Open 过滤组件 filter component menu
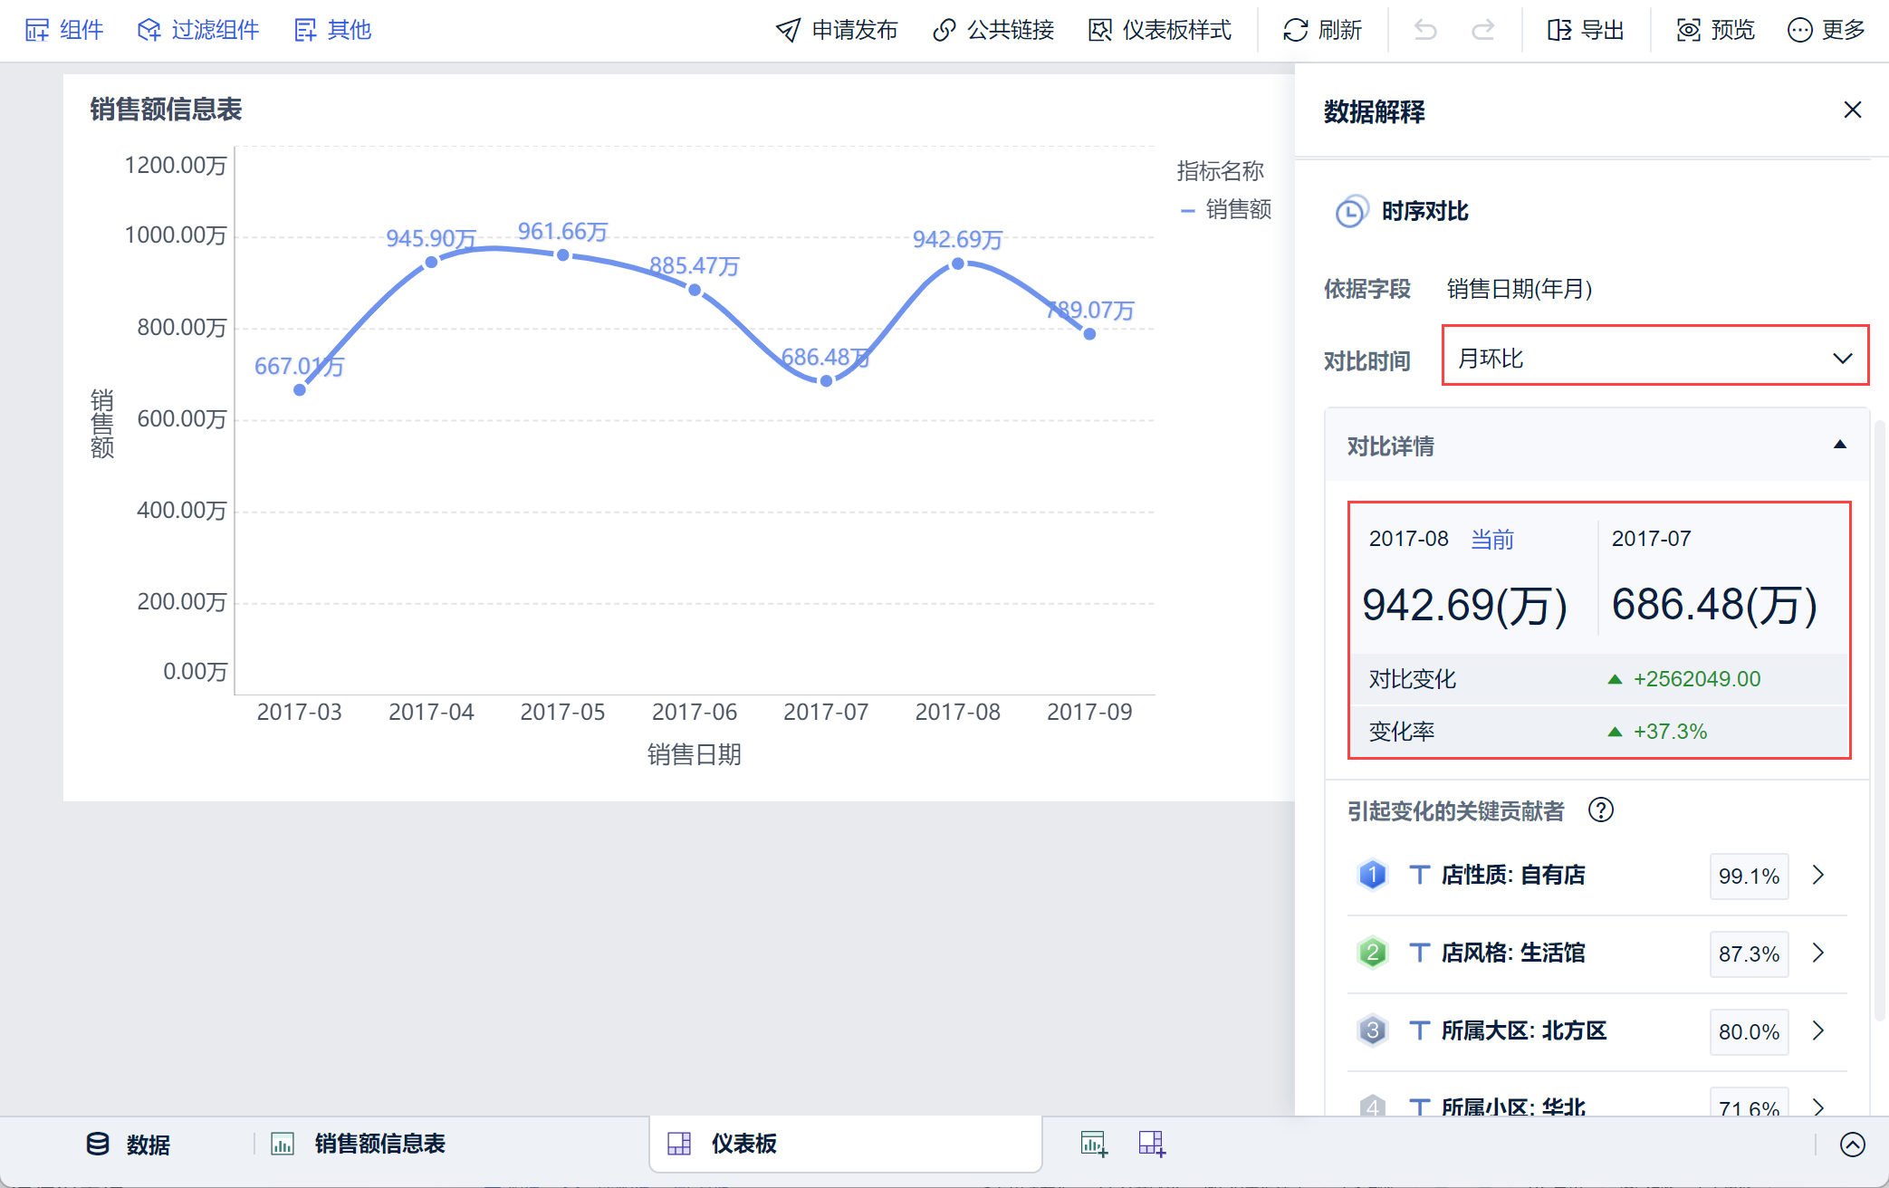This screenshot has width=1889, height=1188. tap(198, 31)
